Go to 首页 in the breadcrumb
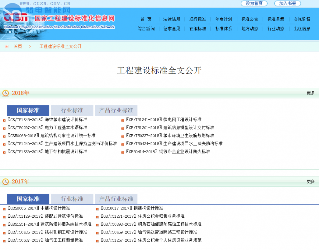 point(18,47)
